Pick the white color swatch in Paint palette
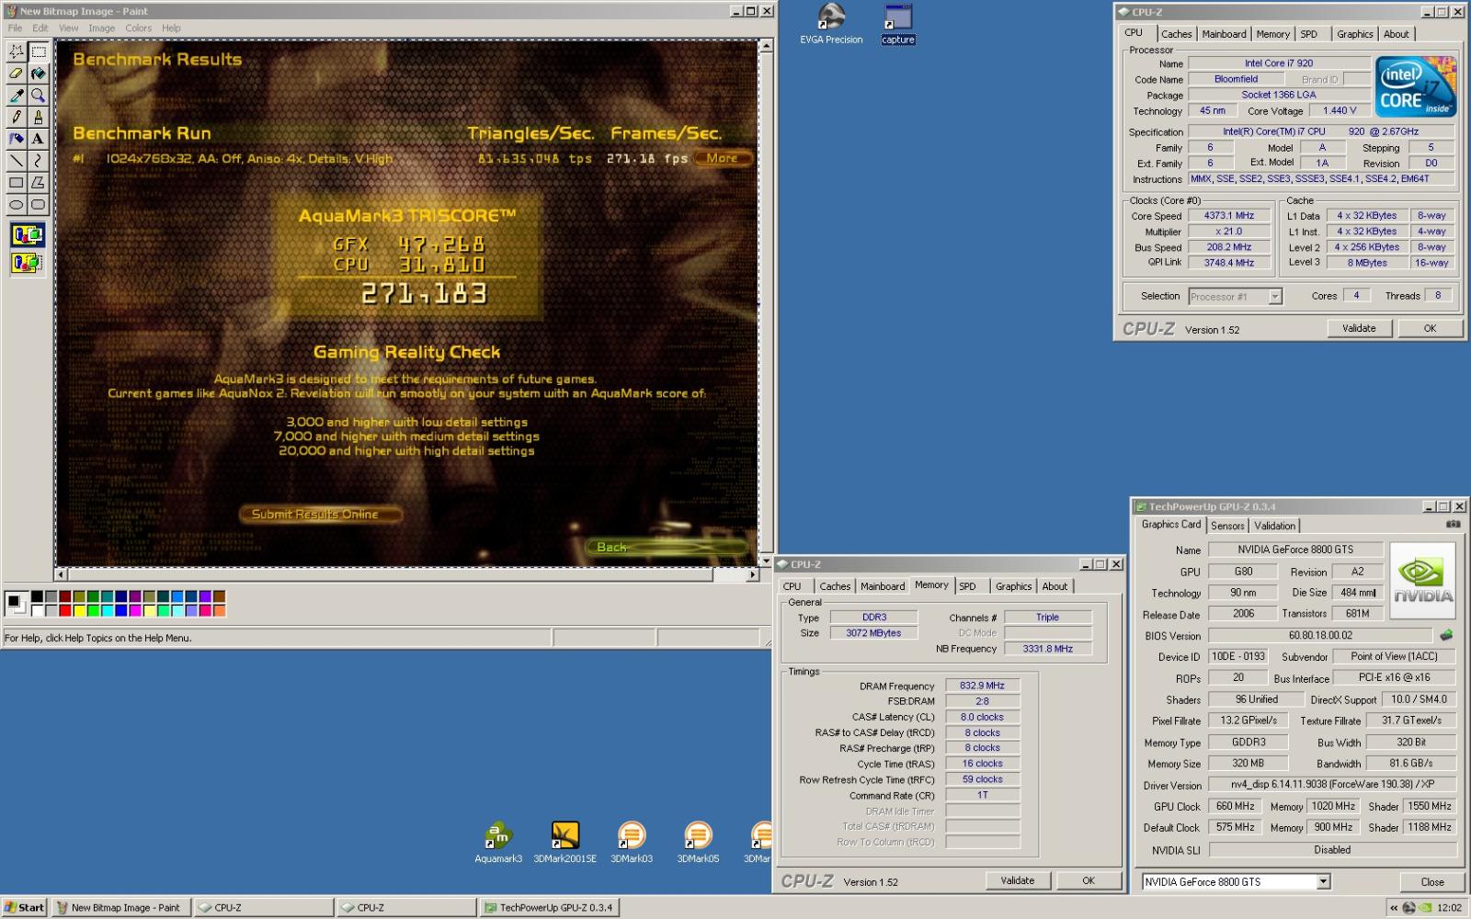The width and height of the screenshot is (1471, 919). (x=37, y=610)
